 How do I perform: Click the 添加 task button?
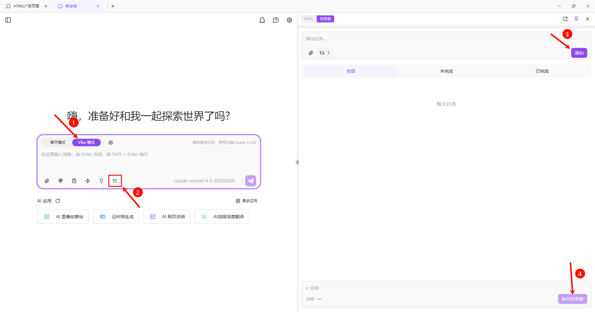click(x=579, y=53)
